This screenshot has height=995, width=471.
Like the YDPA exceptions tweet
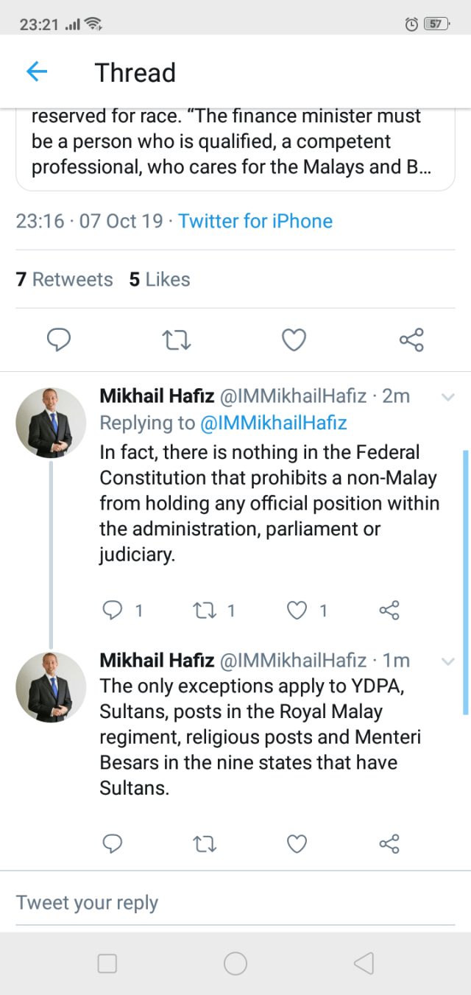click(297, 843)
